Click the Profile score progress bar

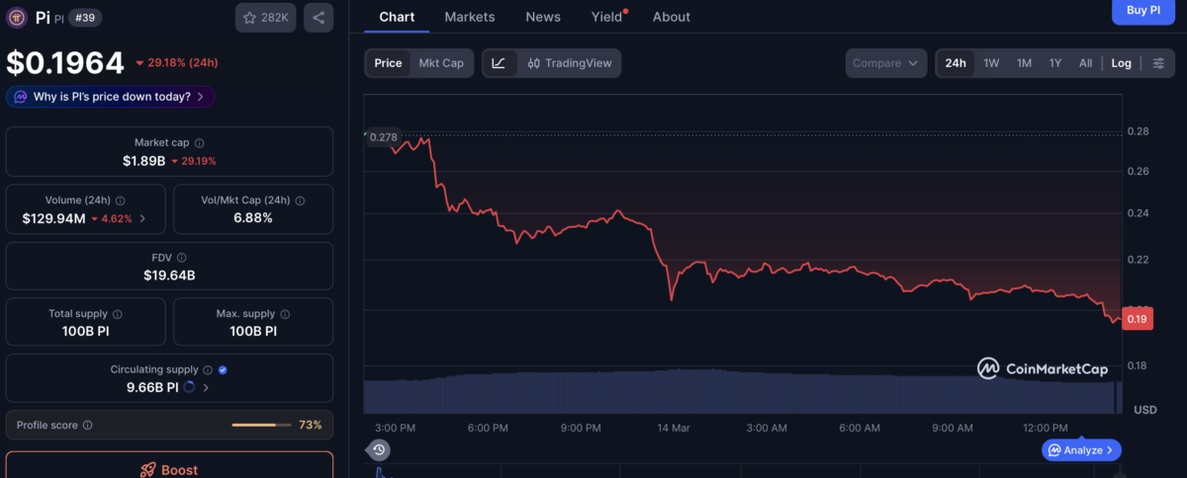pos(261,425)
